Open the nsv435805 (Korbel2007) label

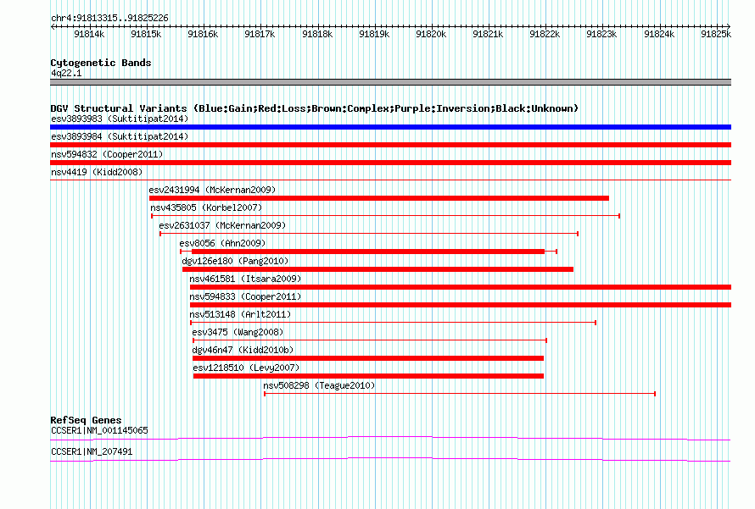point(206,207)
